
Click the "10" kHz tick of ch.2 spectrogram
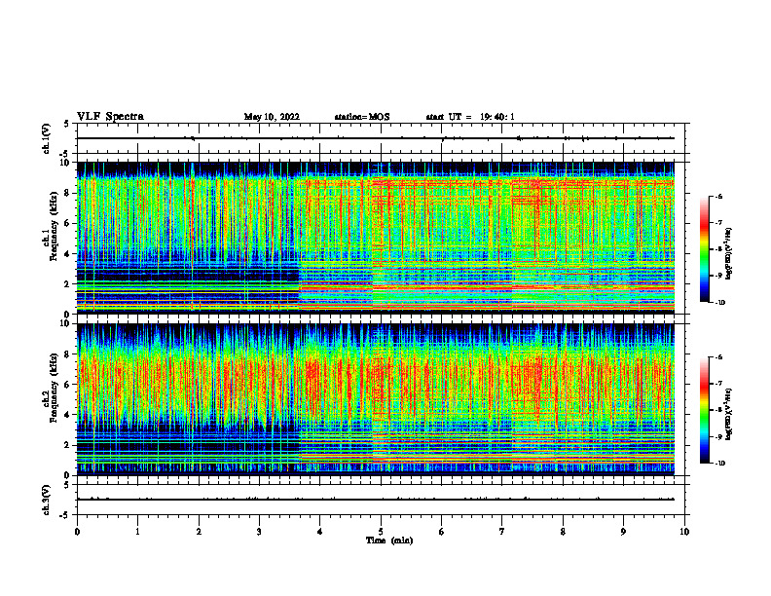click(66, 323)
